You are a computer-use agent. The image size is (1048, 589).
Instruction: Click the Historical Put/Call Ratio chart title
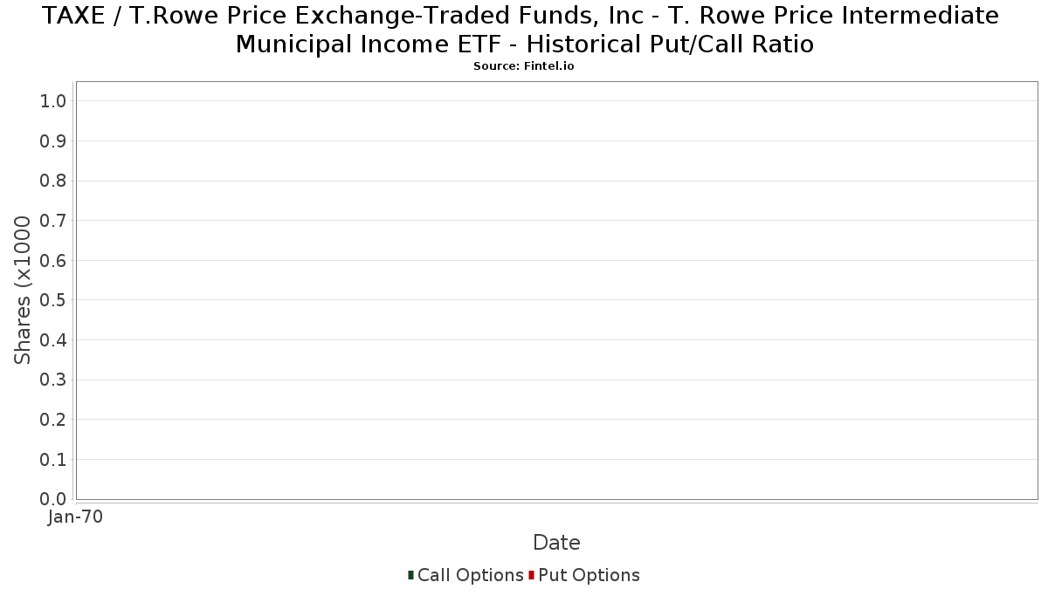coord(524,30)
